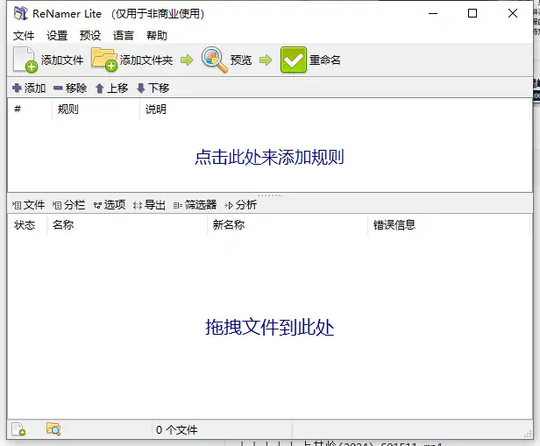This screenshot has height=446, width=540.
Task: Open the 语言 menu
Action: 124,35
